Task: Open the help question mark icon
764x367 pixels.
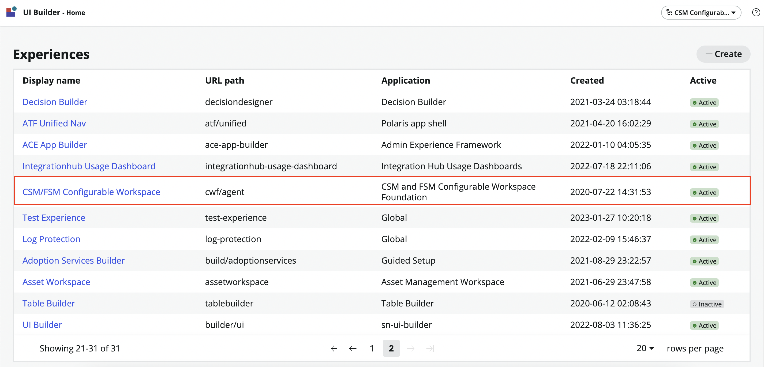Action: [x=756, y=13]
